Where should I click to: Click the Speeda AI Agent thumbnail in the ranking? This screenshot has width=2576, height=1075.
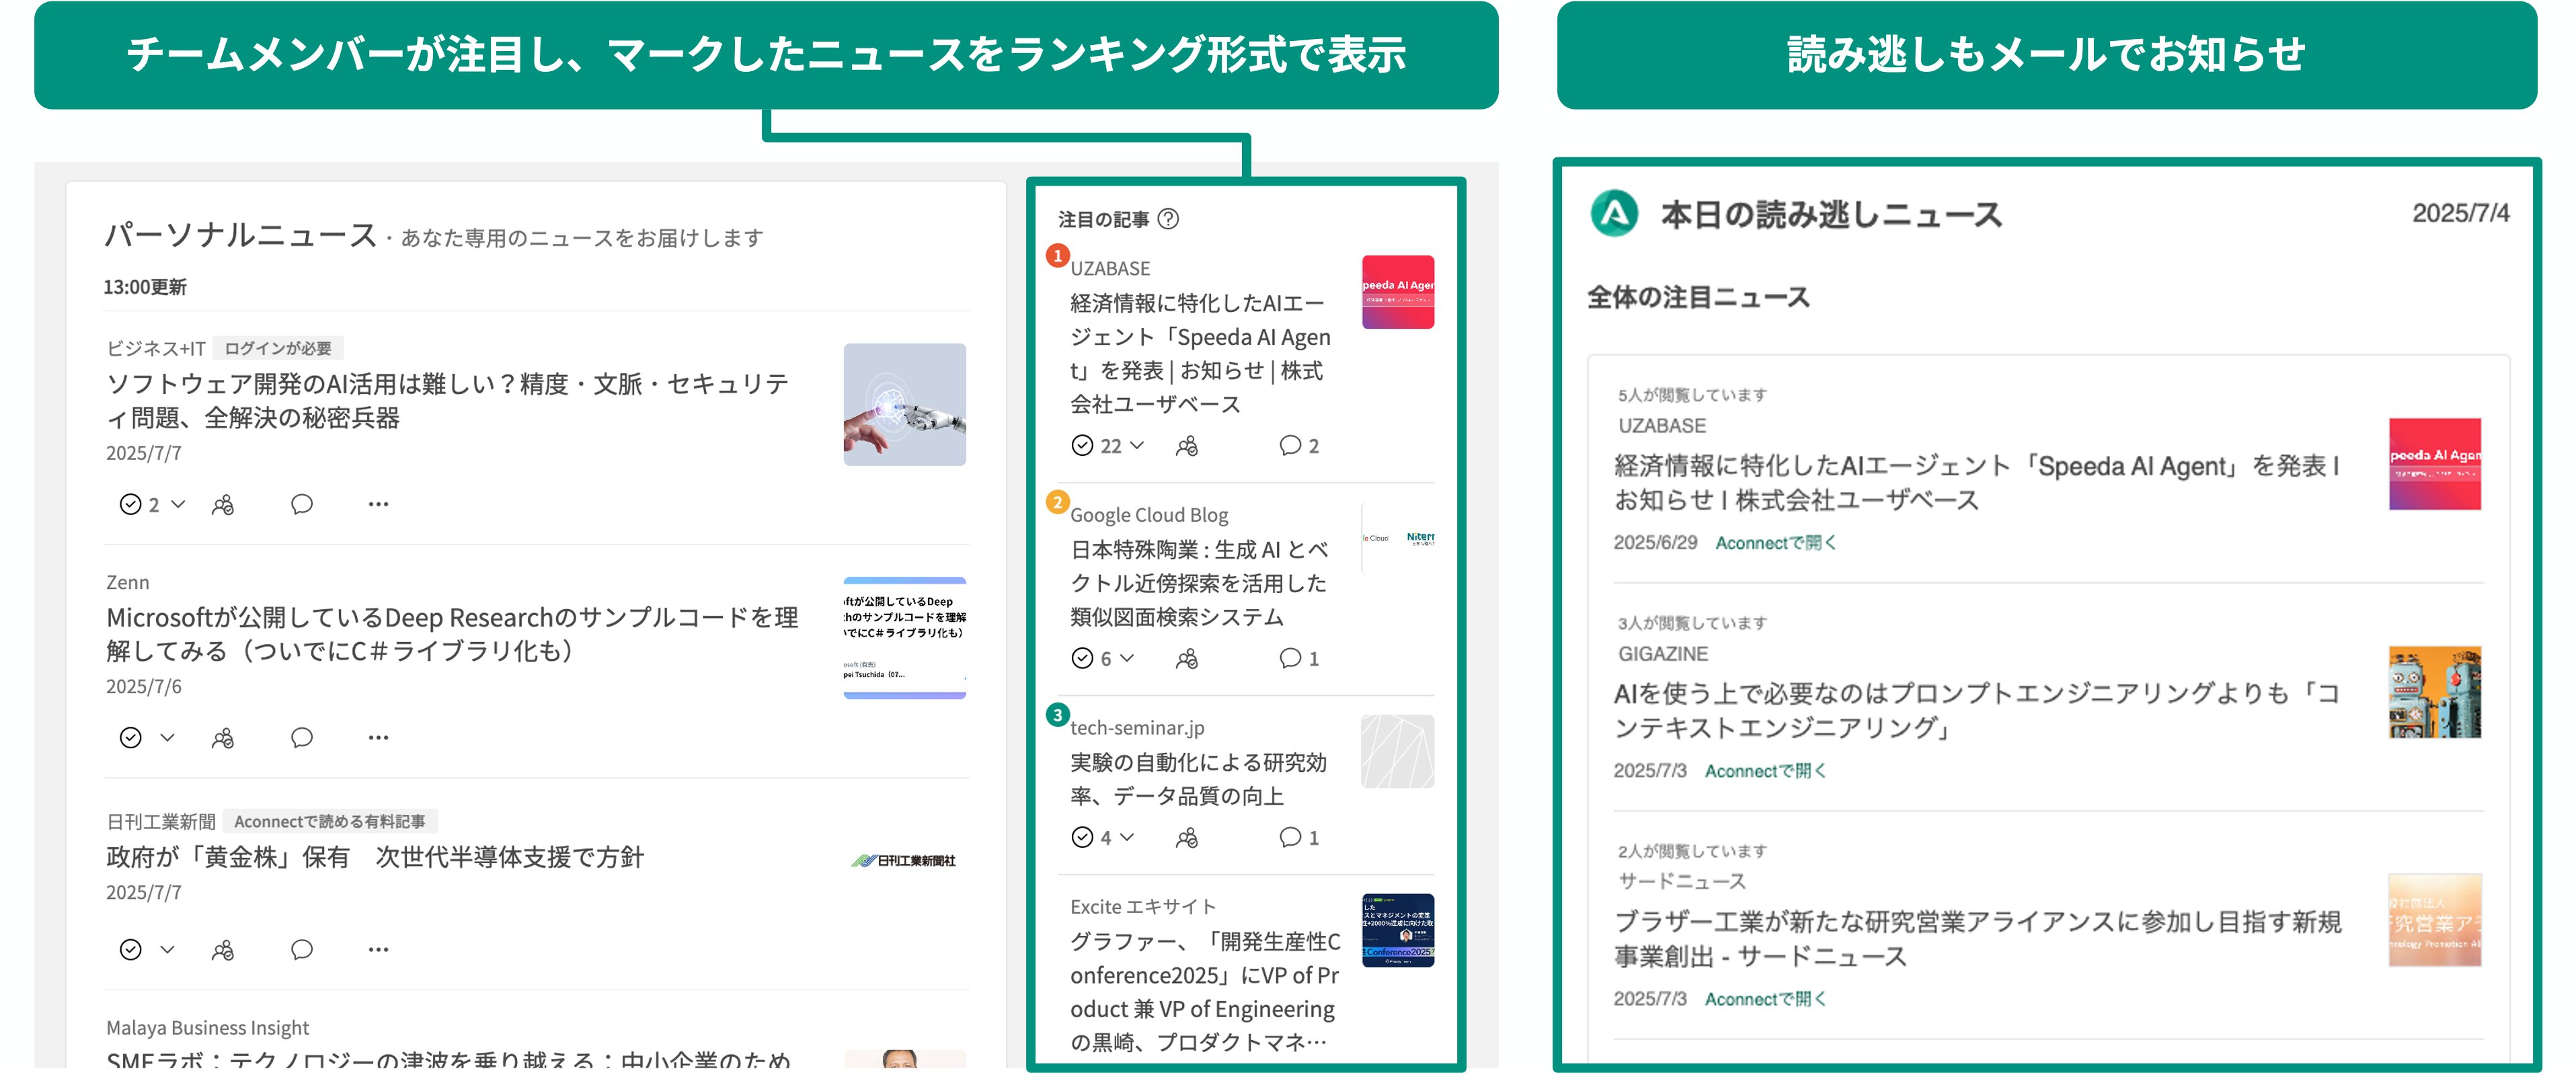1397,291
